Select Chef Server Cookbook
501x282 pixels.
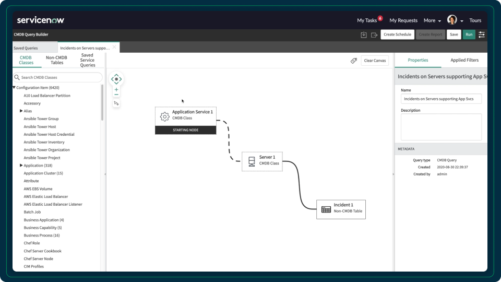[x=42, y=251]
